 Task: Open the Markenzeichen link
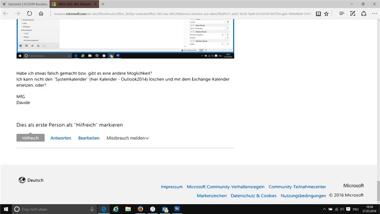(212, 196)
